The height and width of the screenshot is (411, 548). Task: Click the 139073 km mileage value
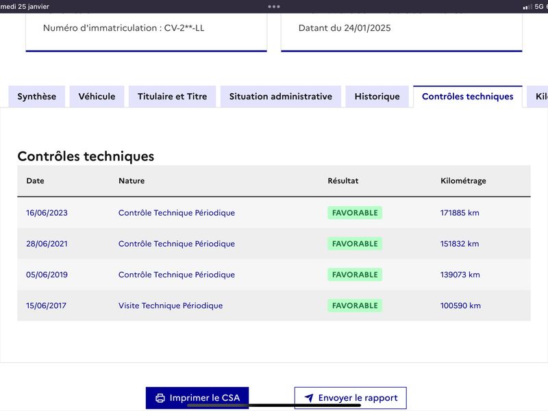(460, 275)
